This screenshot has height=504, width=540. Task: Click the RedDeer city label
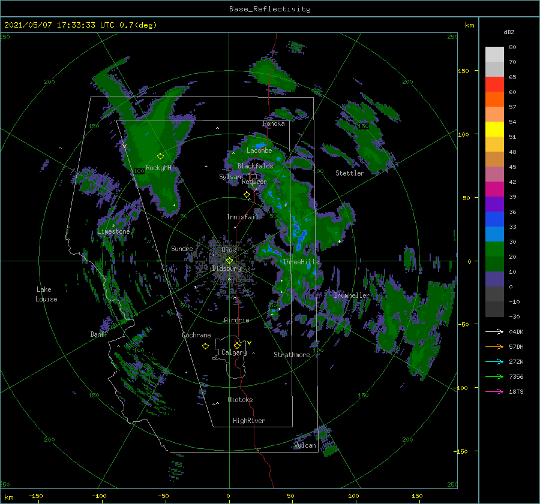[254, 182]
